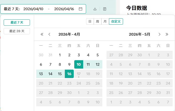Go to next month arrow
This screenshot has height=111, width=175.
pyautogui.click(x=159, y=34)
